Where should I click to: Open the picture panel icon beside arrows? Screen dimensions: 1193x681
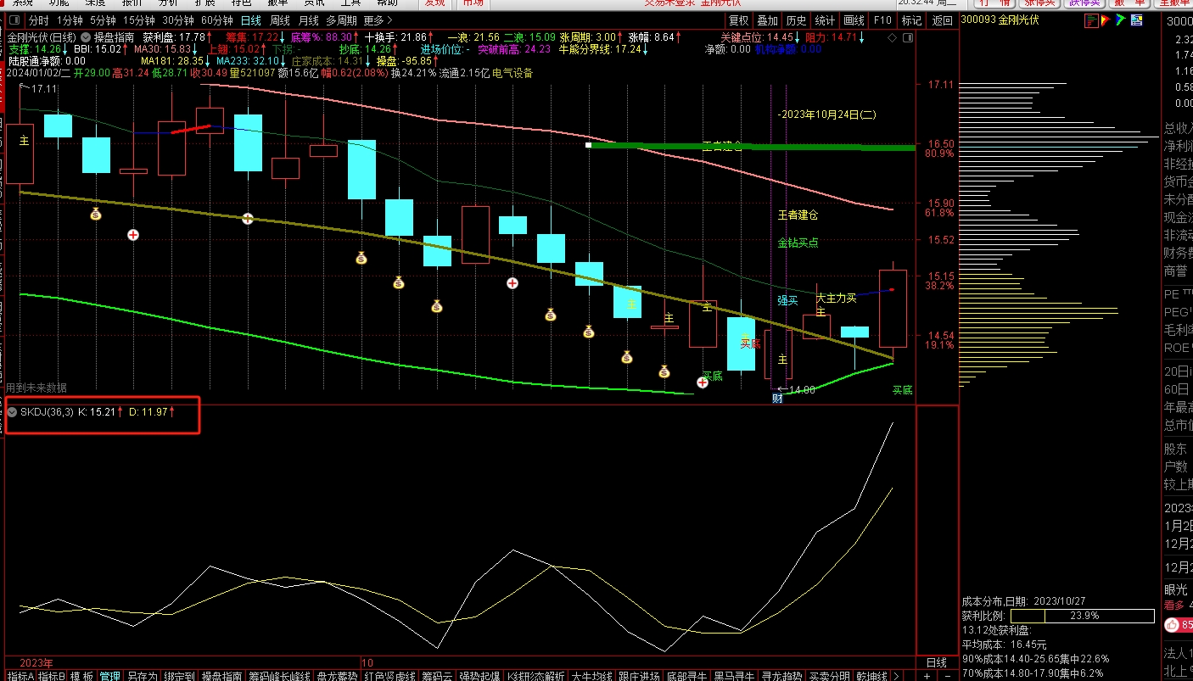pyautogui.click(x=1137, y=20)
